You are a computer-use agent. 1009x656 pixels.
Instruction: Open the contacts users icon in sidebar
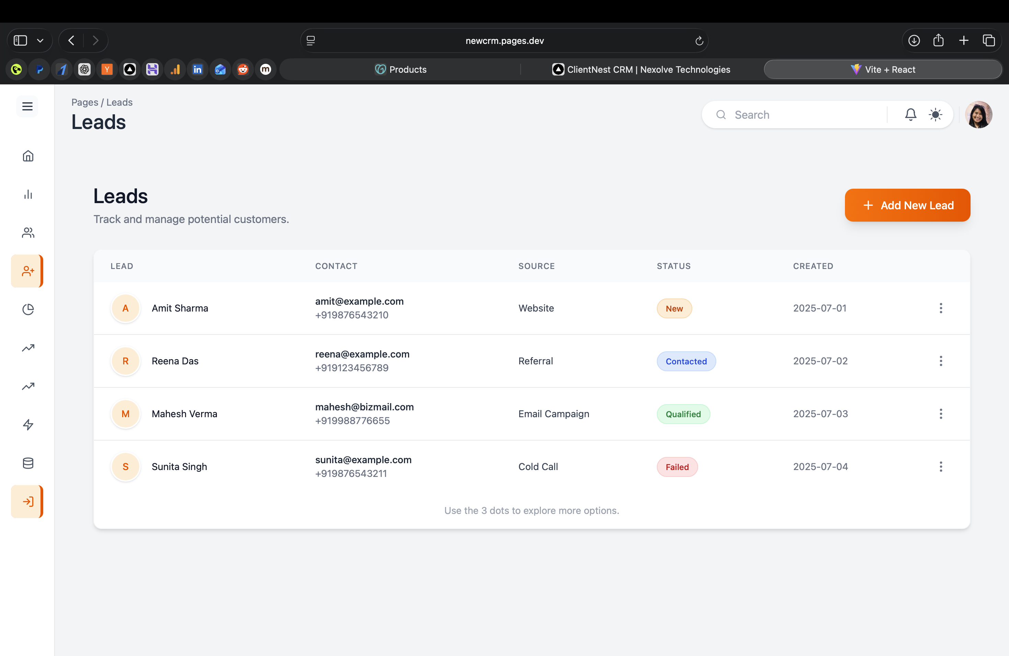pyautogui.click(x=27, y=233)
